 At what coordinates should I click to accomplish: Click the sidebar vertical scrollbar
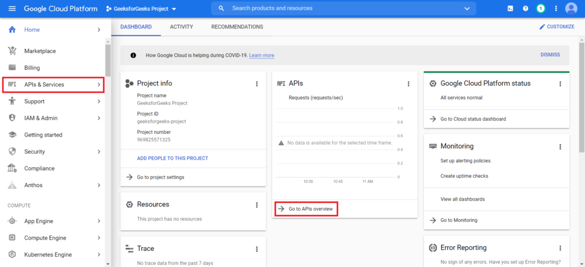(107, 63)
